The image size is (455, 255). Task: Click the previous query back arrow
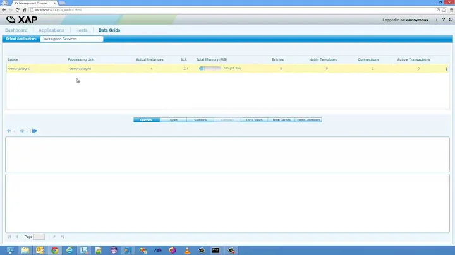coord(9,131)
